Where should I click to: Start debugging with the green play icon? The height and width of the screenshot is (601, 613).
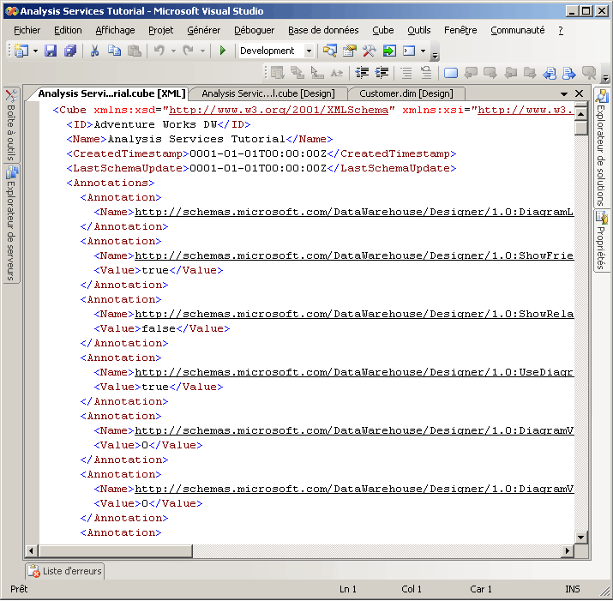[223, 51]
